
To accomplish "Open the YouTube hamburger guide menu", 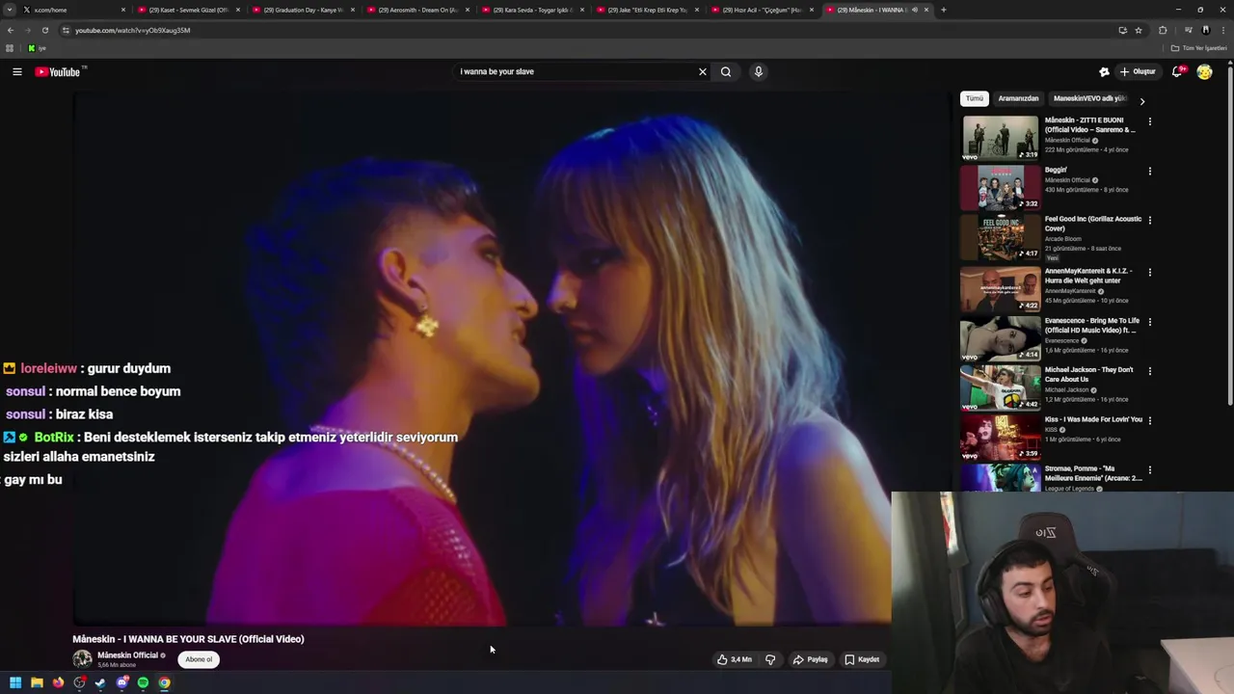I will 16,71.
